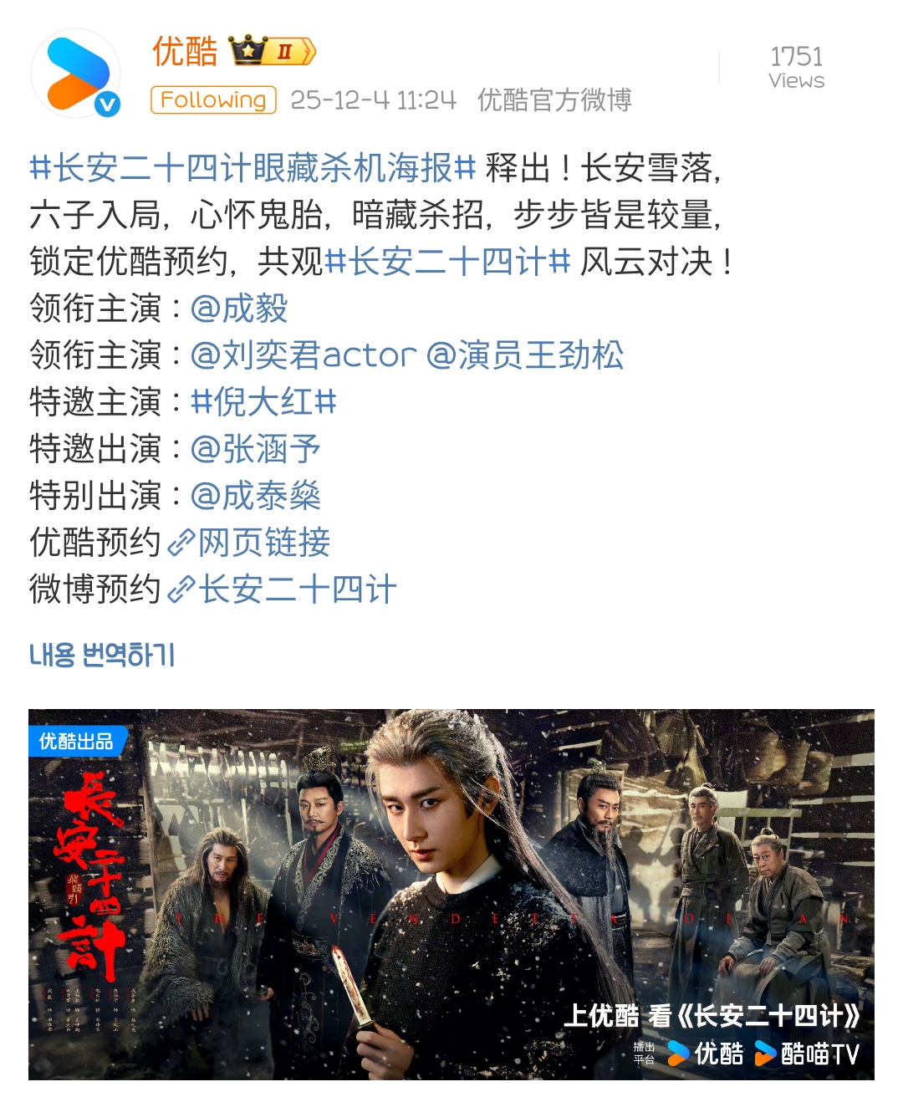The image size is (903, 1097).
Task: Click the link icon beside 长安二十四计 reservation
Action: click(181, 589)
